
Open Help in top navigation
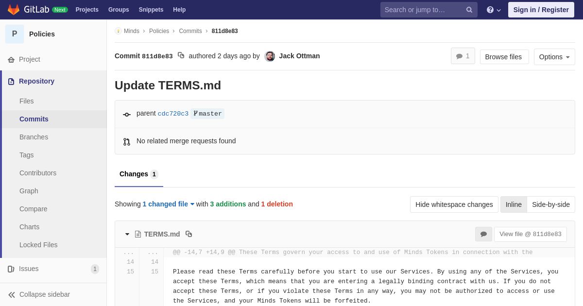click(179, 10)
